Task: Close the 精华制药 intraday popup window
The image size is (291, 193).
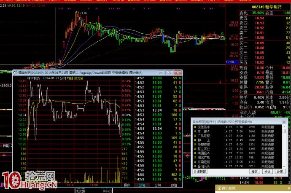Action: tap(178, 72)
